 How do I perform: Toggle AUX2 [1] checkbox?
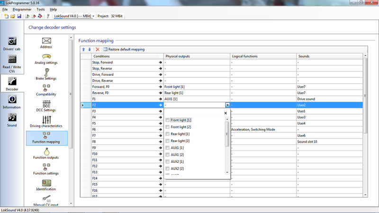168,161
